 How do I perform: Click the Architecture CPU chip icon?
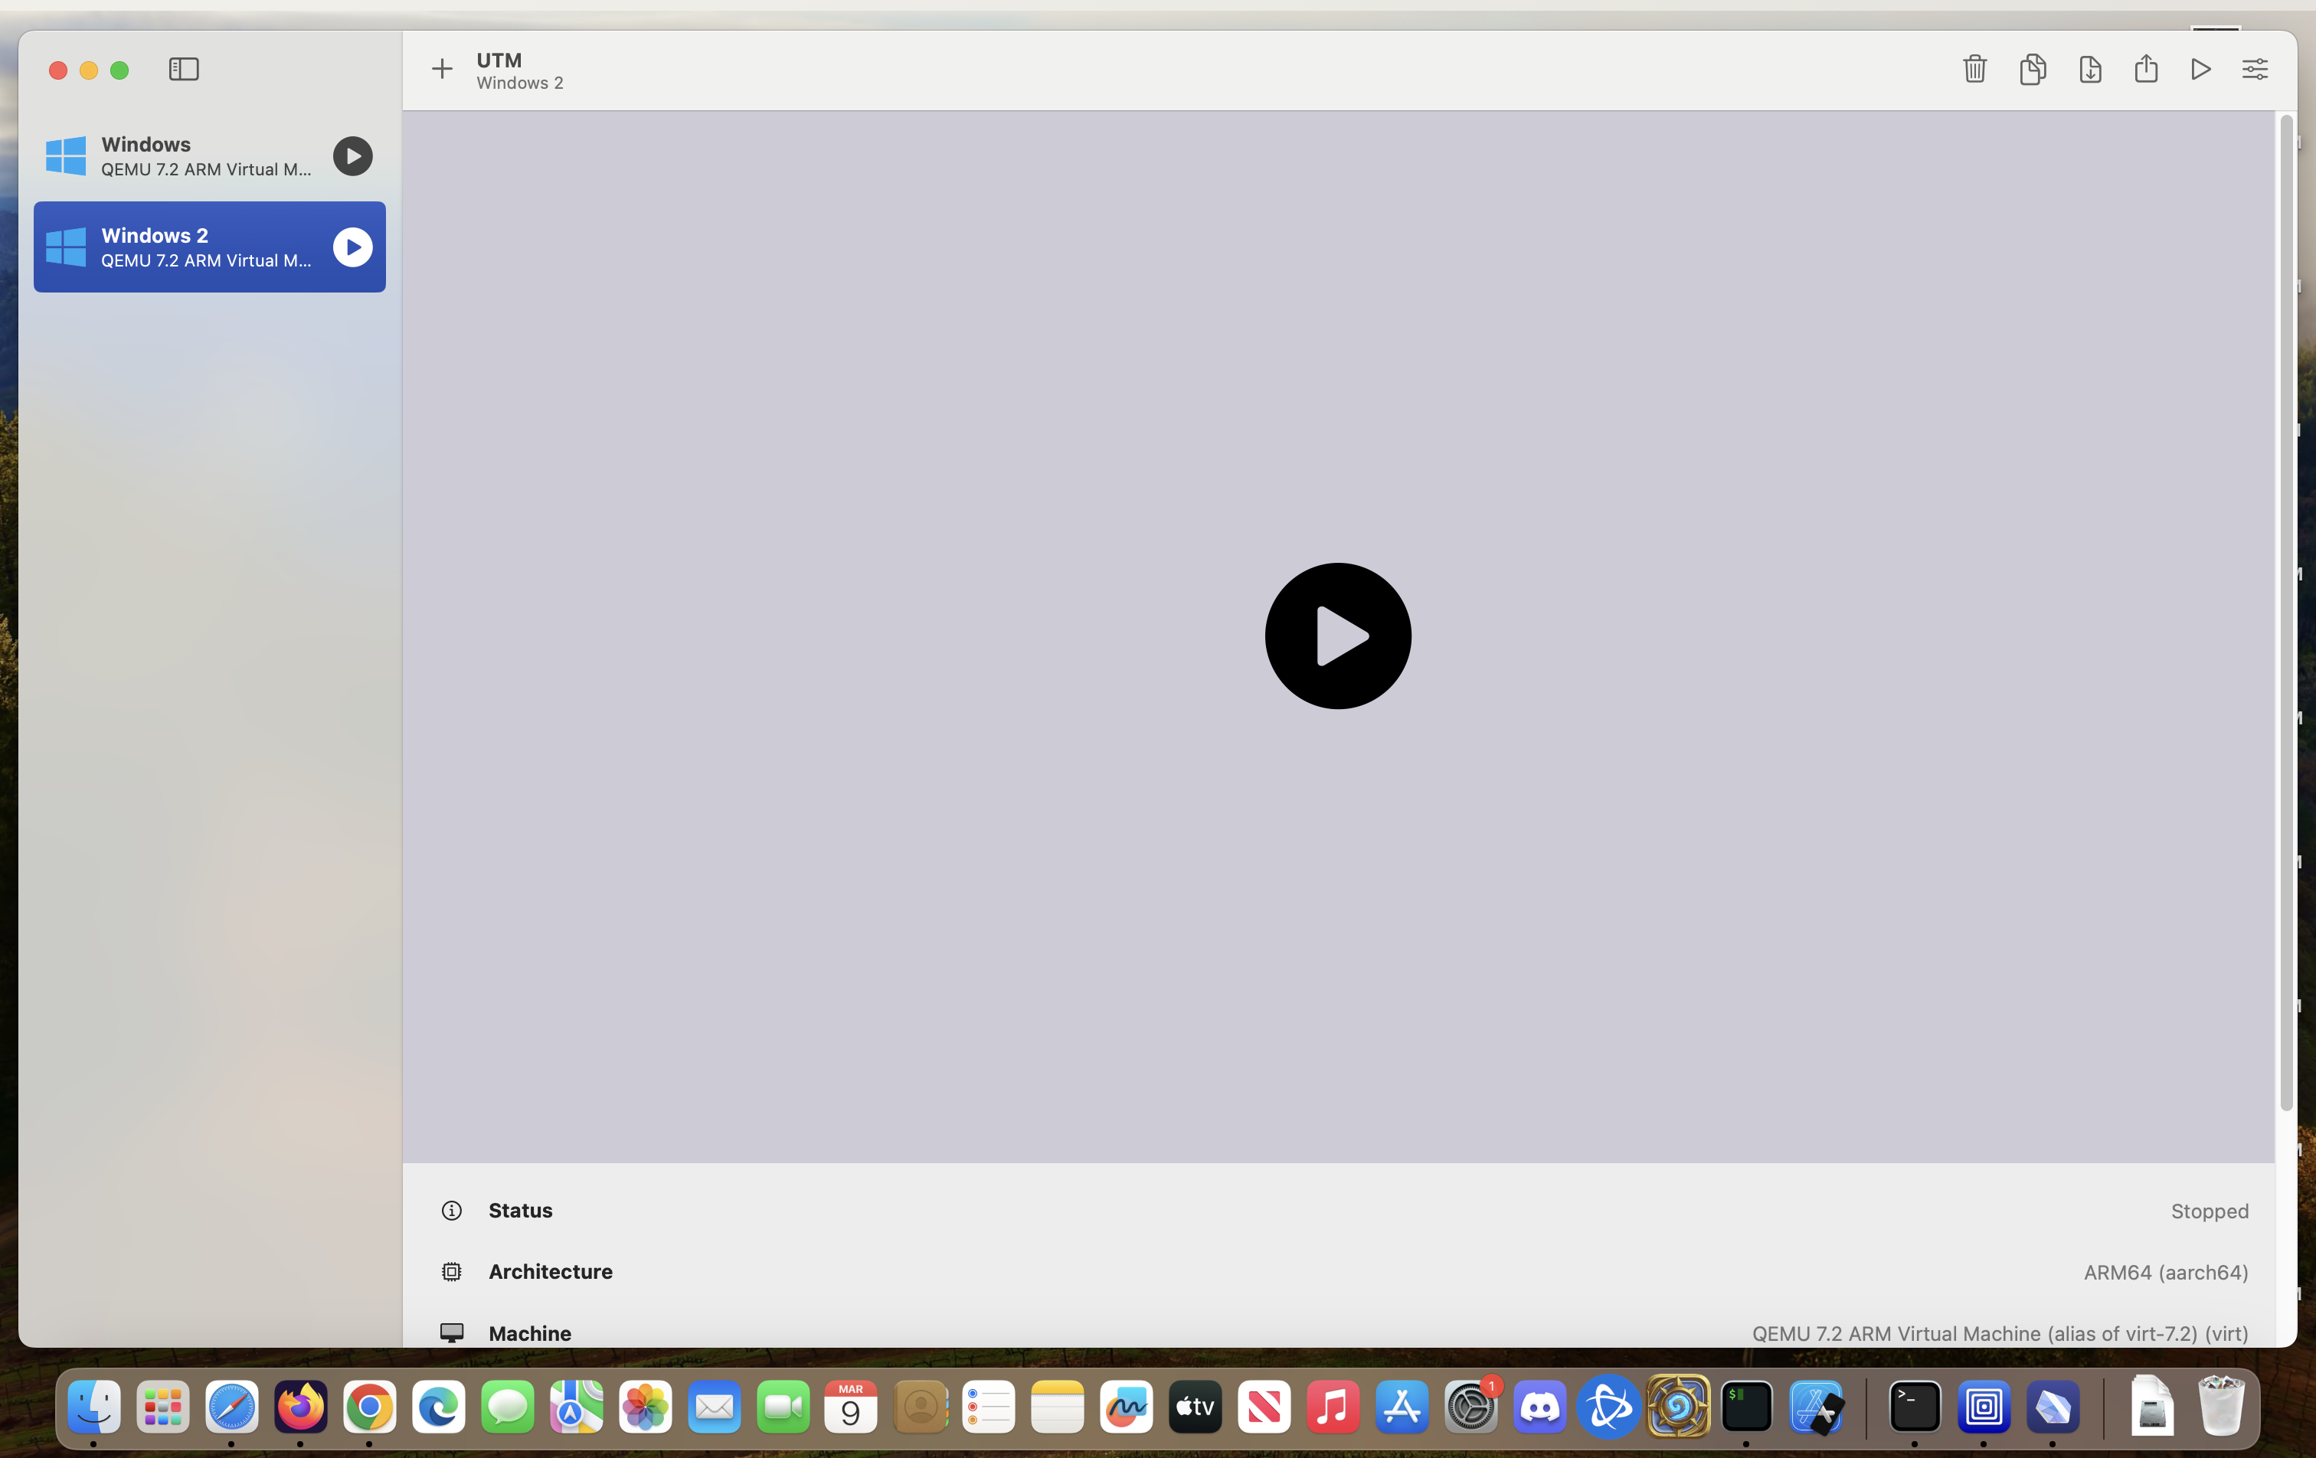(452, 1271)
